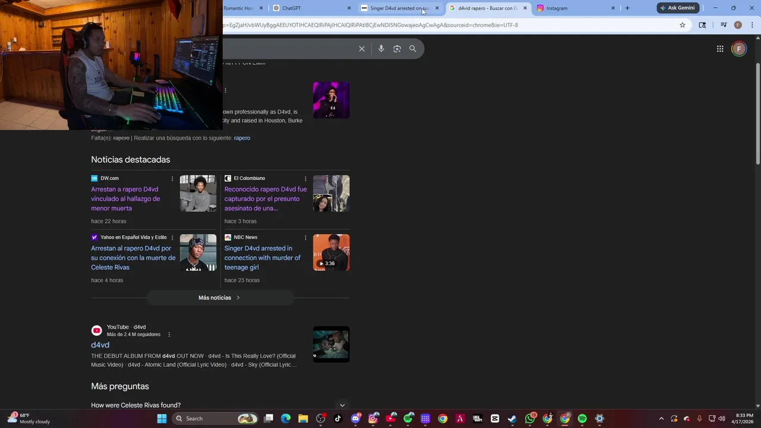
Task: Open OBS Studio from the taskbar
Action: click(321, 418)
